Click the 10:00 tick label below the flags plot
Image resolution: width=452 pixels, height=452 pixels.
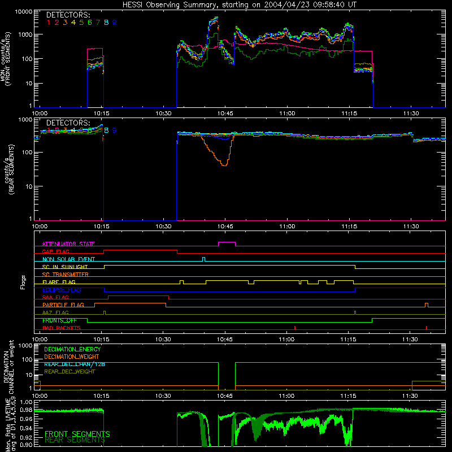[x=40, y=340]
